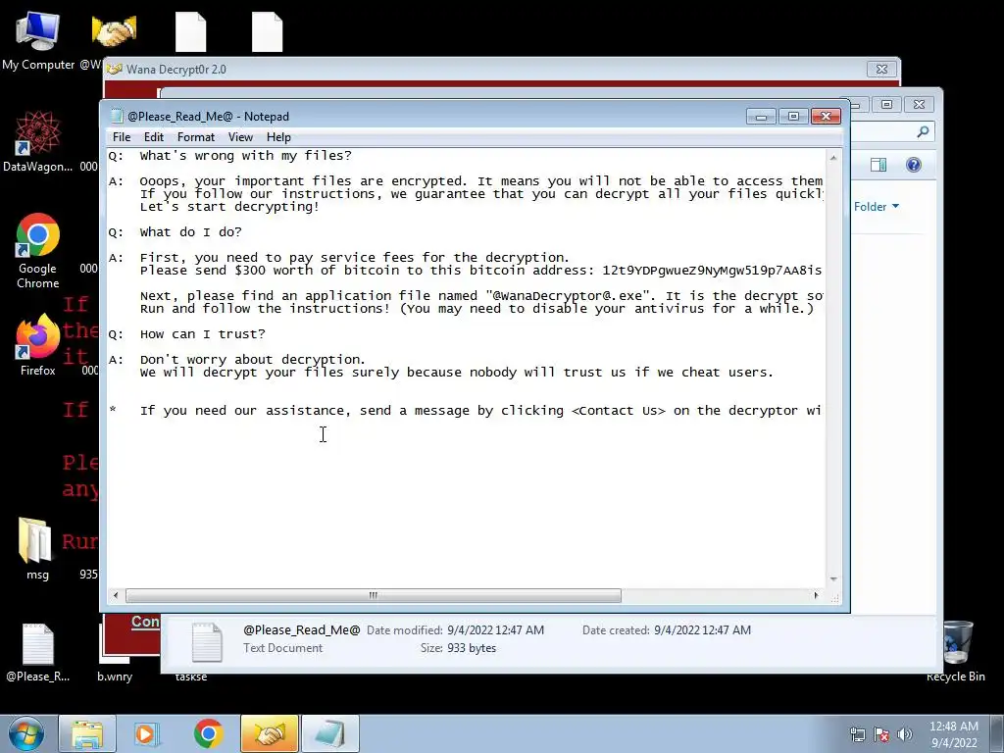The image size is (1004, 753).
Task: Click horizontal scrollbar right arrow
Action: [816, 595]
